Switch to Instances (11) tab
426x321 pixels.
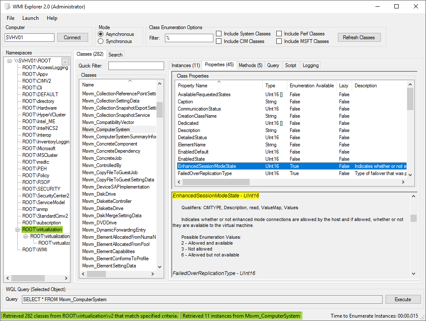click(x=186, y=65)
